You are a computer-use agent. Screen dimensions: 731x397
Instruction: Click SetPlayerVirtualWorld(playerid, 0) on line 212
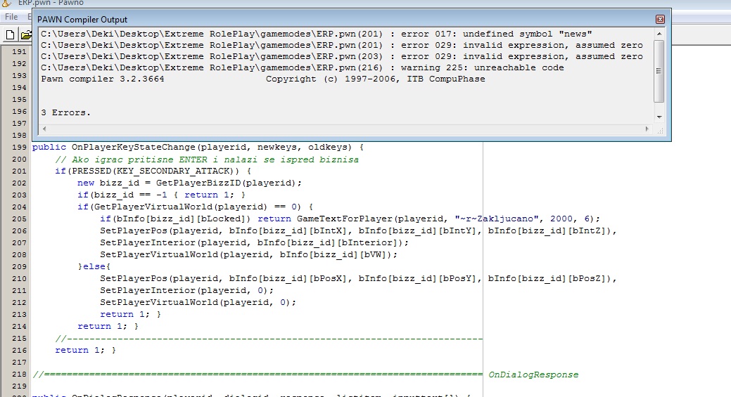(x=198, y=303)
